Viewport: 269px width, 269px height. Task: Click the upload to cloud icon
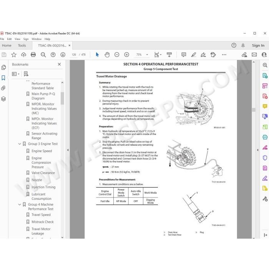[23, 55]
